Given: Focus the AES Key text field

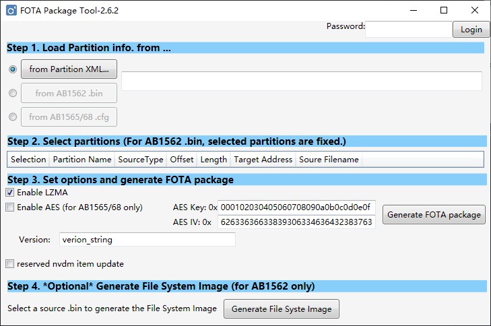Looking at the screenshot, I should (x=296, y=208).
